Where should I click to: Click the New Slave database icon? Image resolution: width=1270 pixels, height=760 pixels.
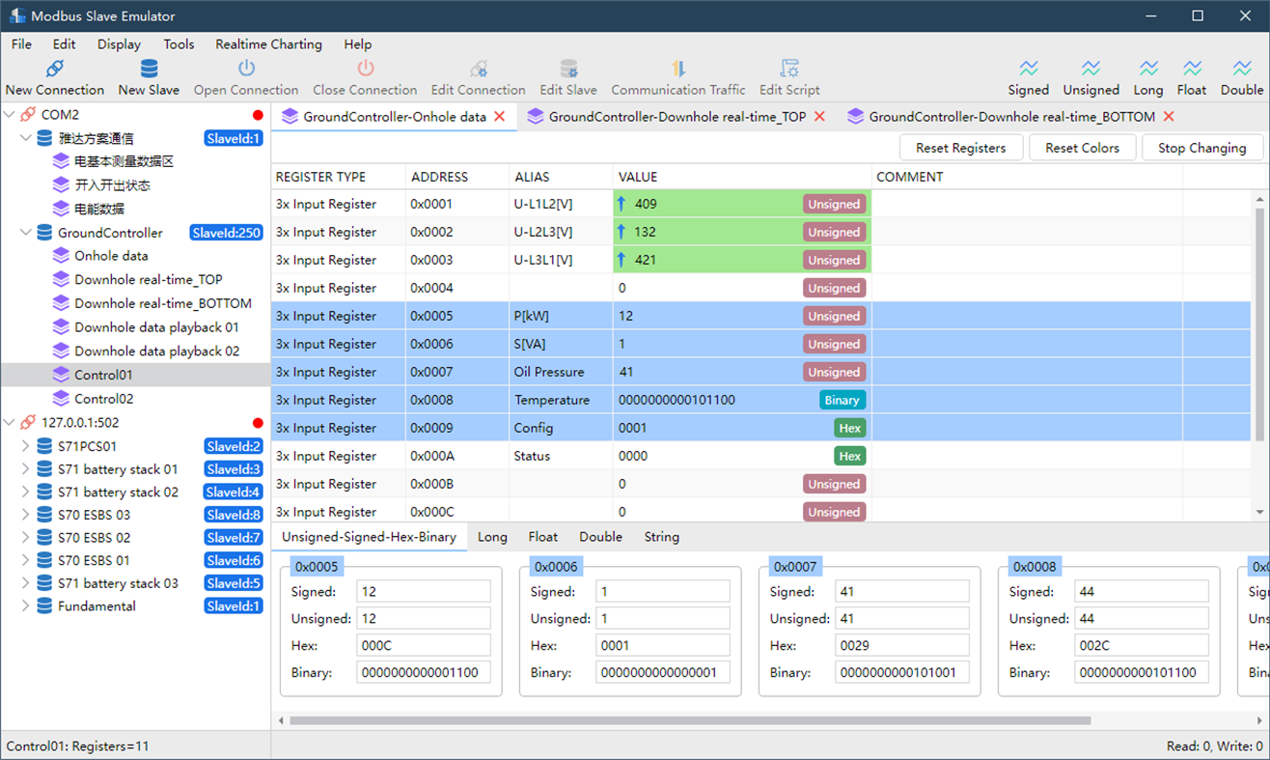(149, 69)
